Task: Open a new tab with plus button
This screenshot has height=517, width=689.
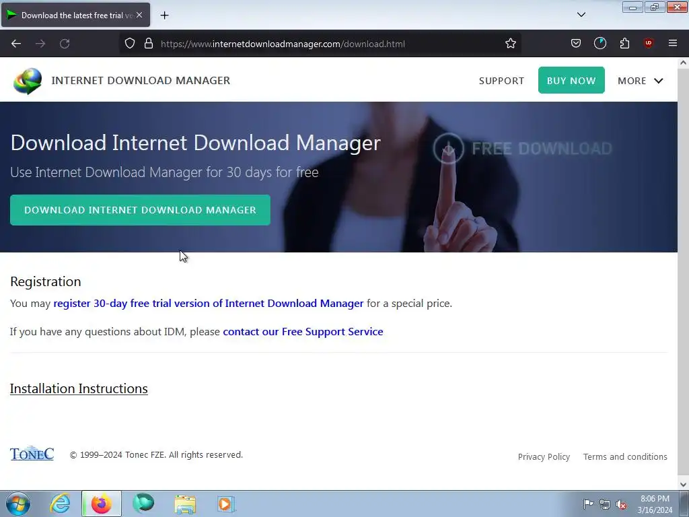Action: click(x=164, y=15)
